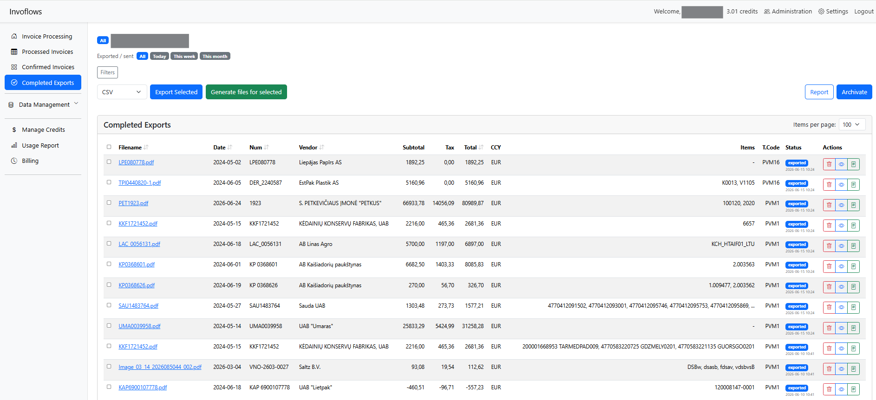Open the CSV export format dropdown
Viewport: 876px width, 400px height.
122,92
